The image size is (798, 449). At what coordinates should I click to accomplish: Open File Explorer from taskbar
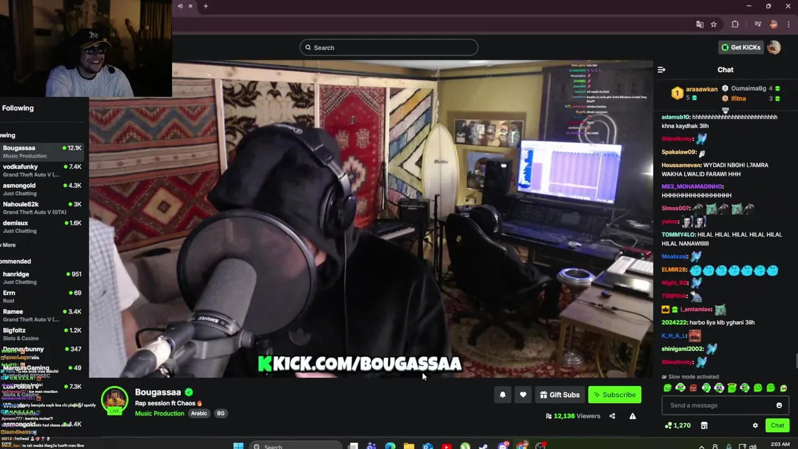coord(409,445)
